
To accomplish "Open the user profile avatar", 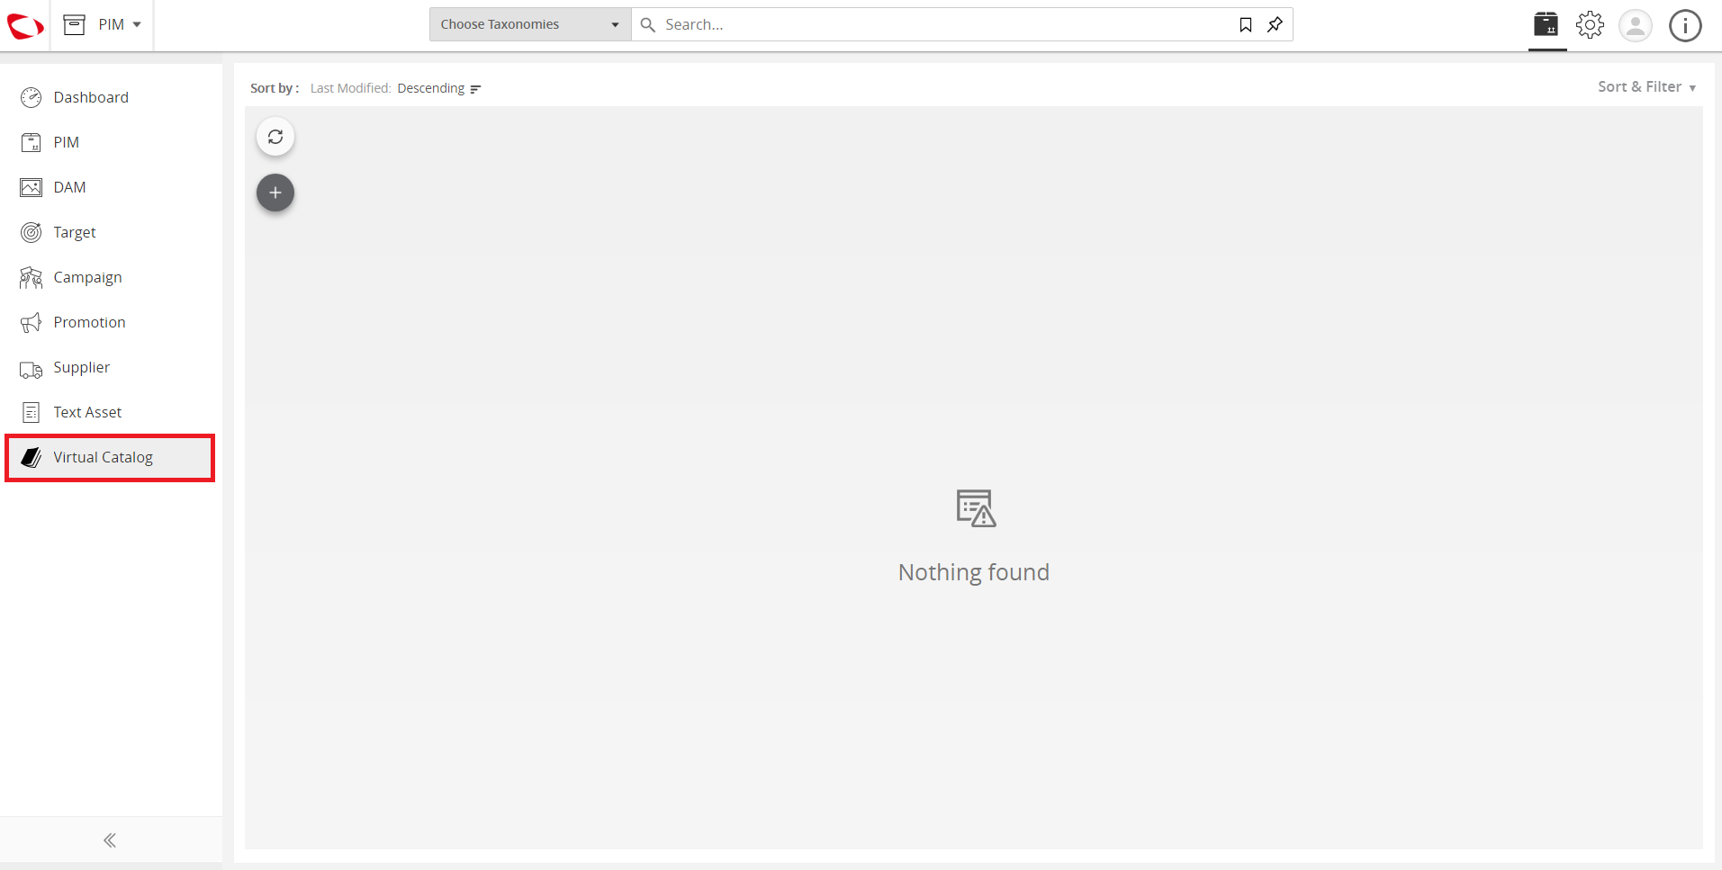I will (1636, 25).
